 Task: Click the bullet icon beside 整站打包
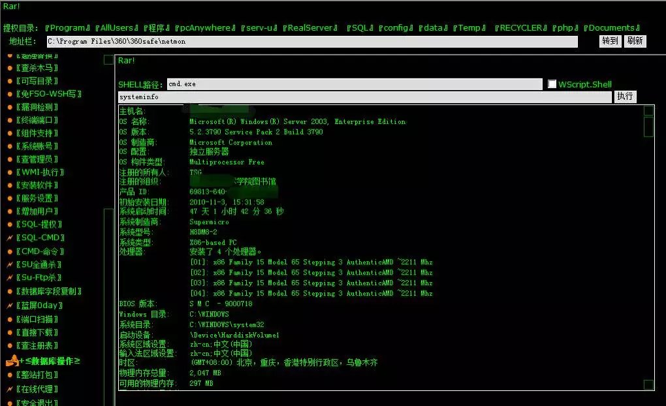click(x=10, y=375)
